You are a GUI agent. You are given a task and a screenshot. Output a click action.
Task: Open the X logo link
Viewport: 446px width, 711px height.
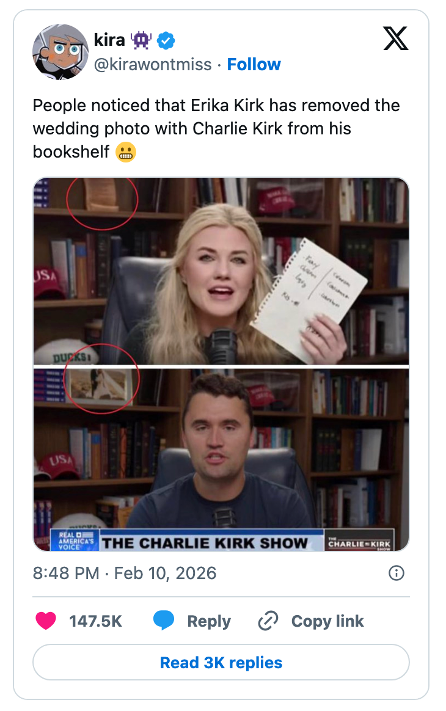[x=396, y=38]
